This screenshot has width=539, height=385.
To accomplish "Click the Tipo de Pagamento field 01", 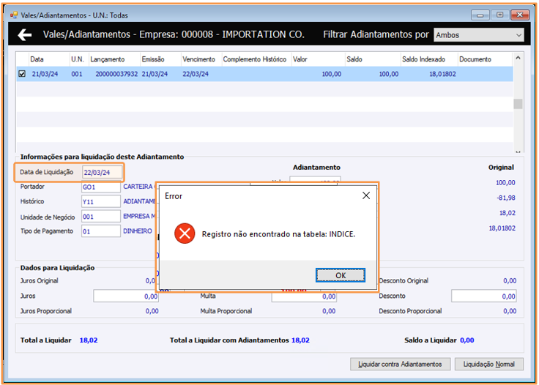I will point(101,231).
